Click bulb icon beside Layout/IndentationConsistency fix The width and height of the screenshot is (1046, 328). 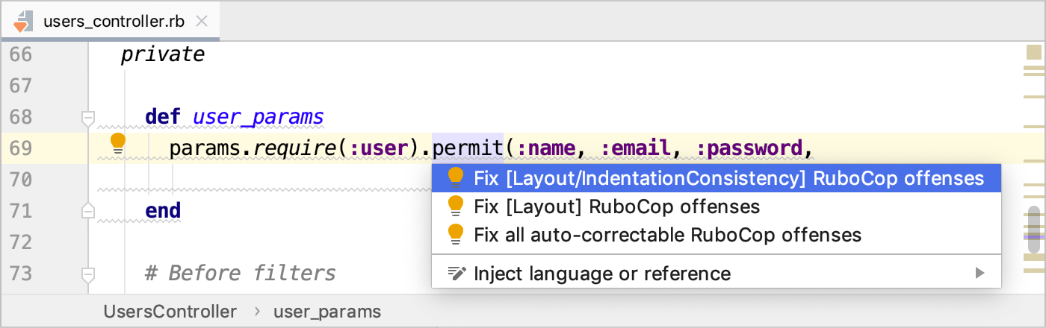coord(455,177)
